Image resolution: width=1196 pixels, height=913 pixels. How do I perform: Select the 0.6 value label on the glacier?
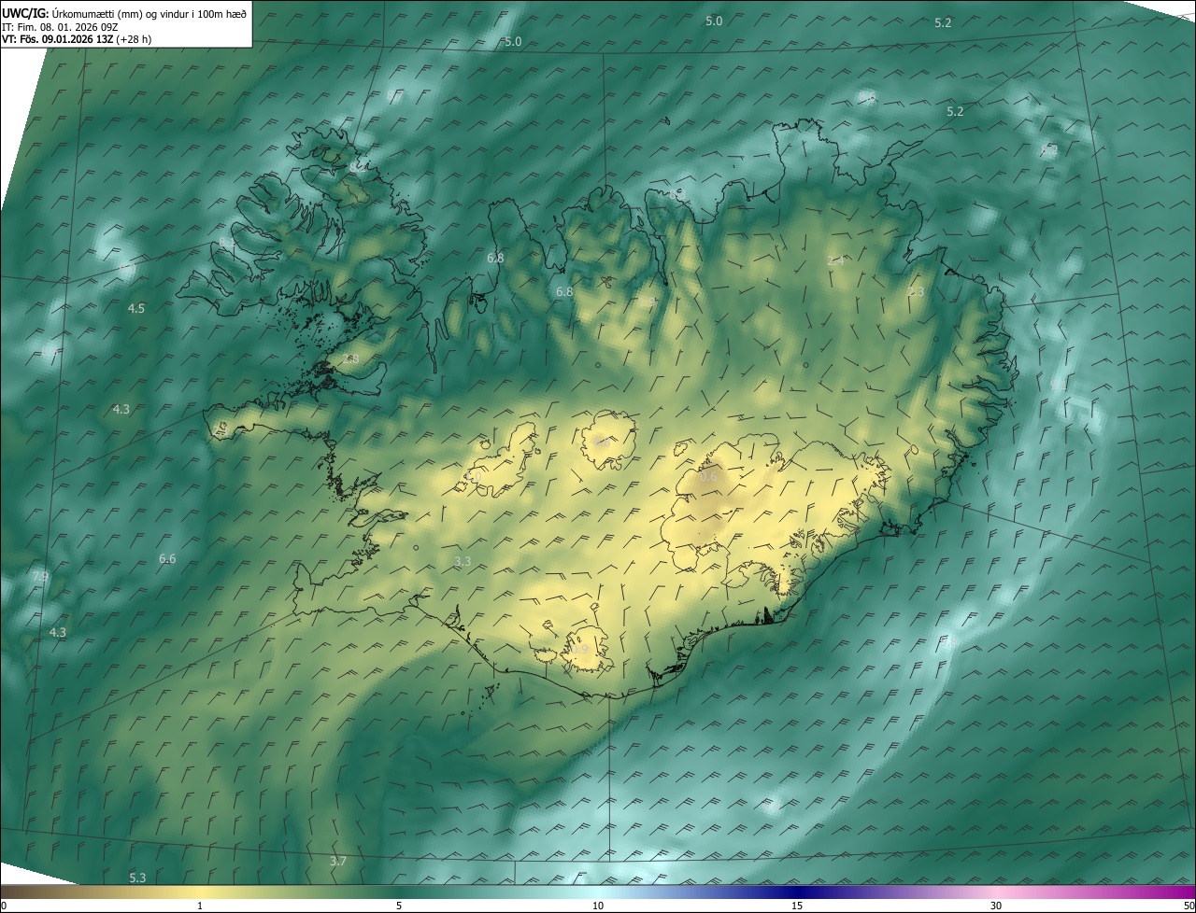click(708, 477)
